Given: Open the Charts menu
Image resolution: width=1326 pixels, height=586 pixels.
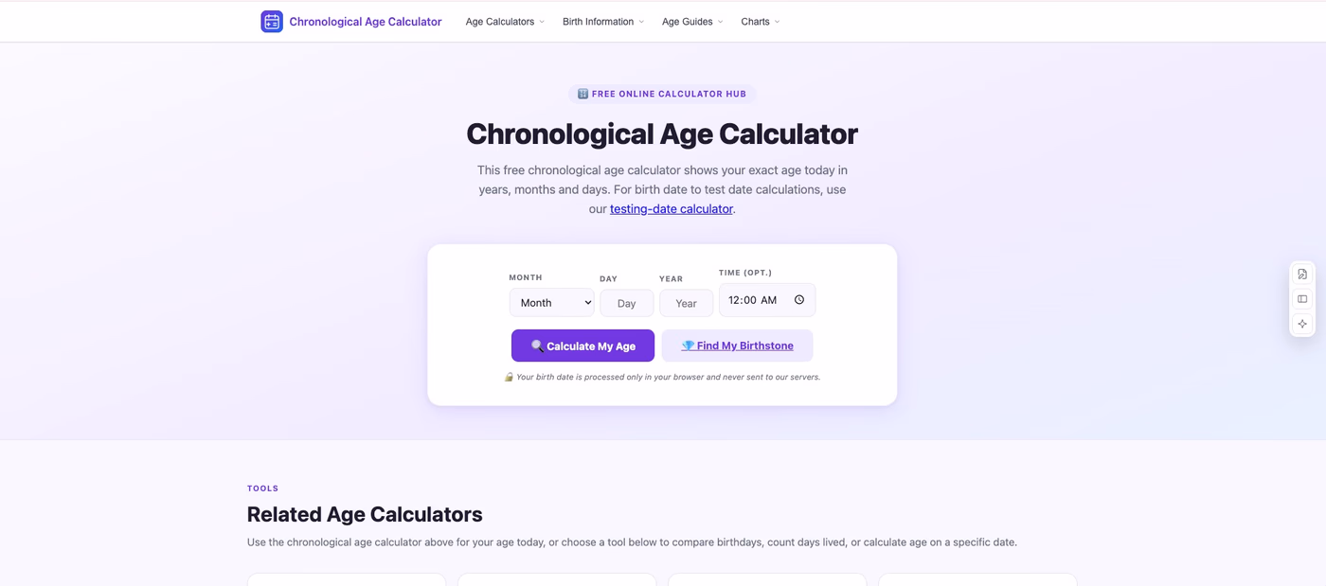Looking at the screenshot, I should 761,22.
